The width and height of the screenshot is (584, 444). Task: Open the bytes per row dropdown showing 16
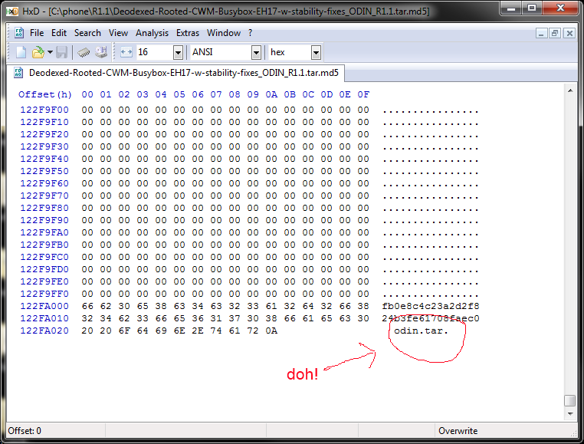(x=178, y=52)
